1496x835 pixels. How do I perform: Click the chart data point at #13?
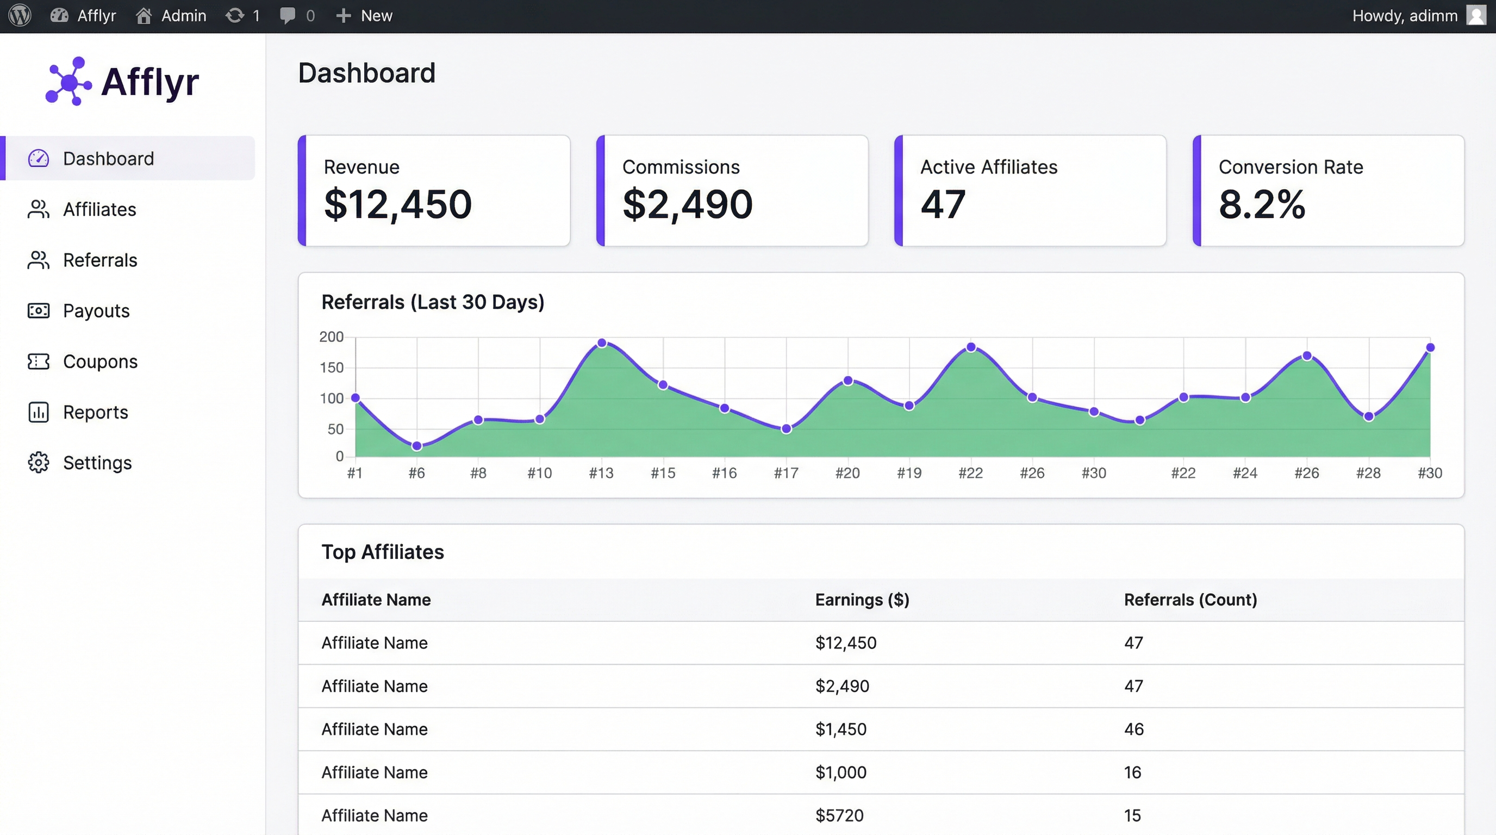602,343
